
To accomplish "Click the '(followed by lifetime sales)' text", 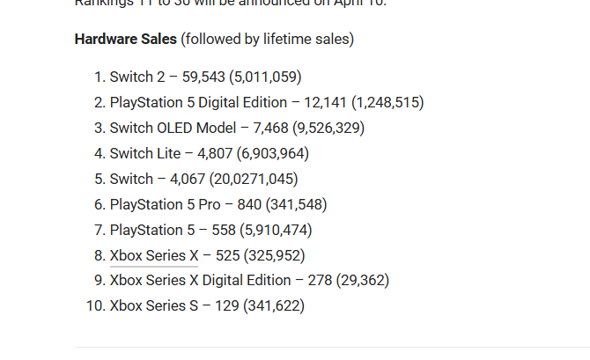I will pyautogui.click(x=268, y=39).
